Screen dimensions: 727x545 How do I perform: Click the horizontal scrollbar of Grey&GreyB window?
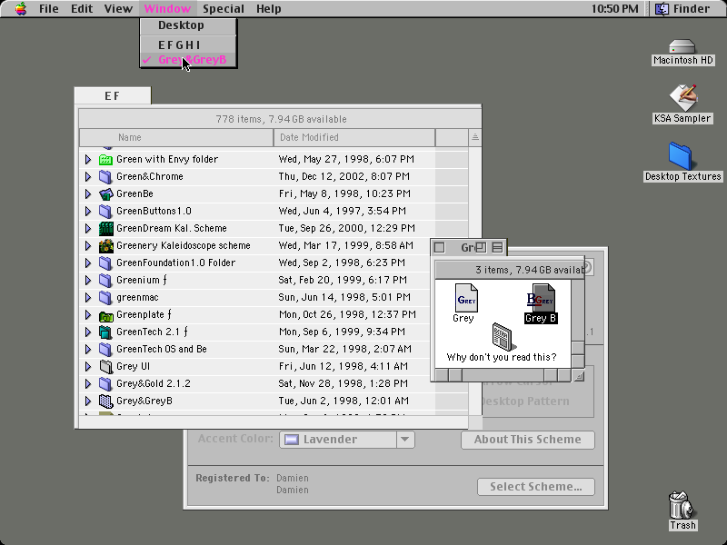pyautogui.click(x=503, y=375)
